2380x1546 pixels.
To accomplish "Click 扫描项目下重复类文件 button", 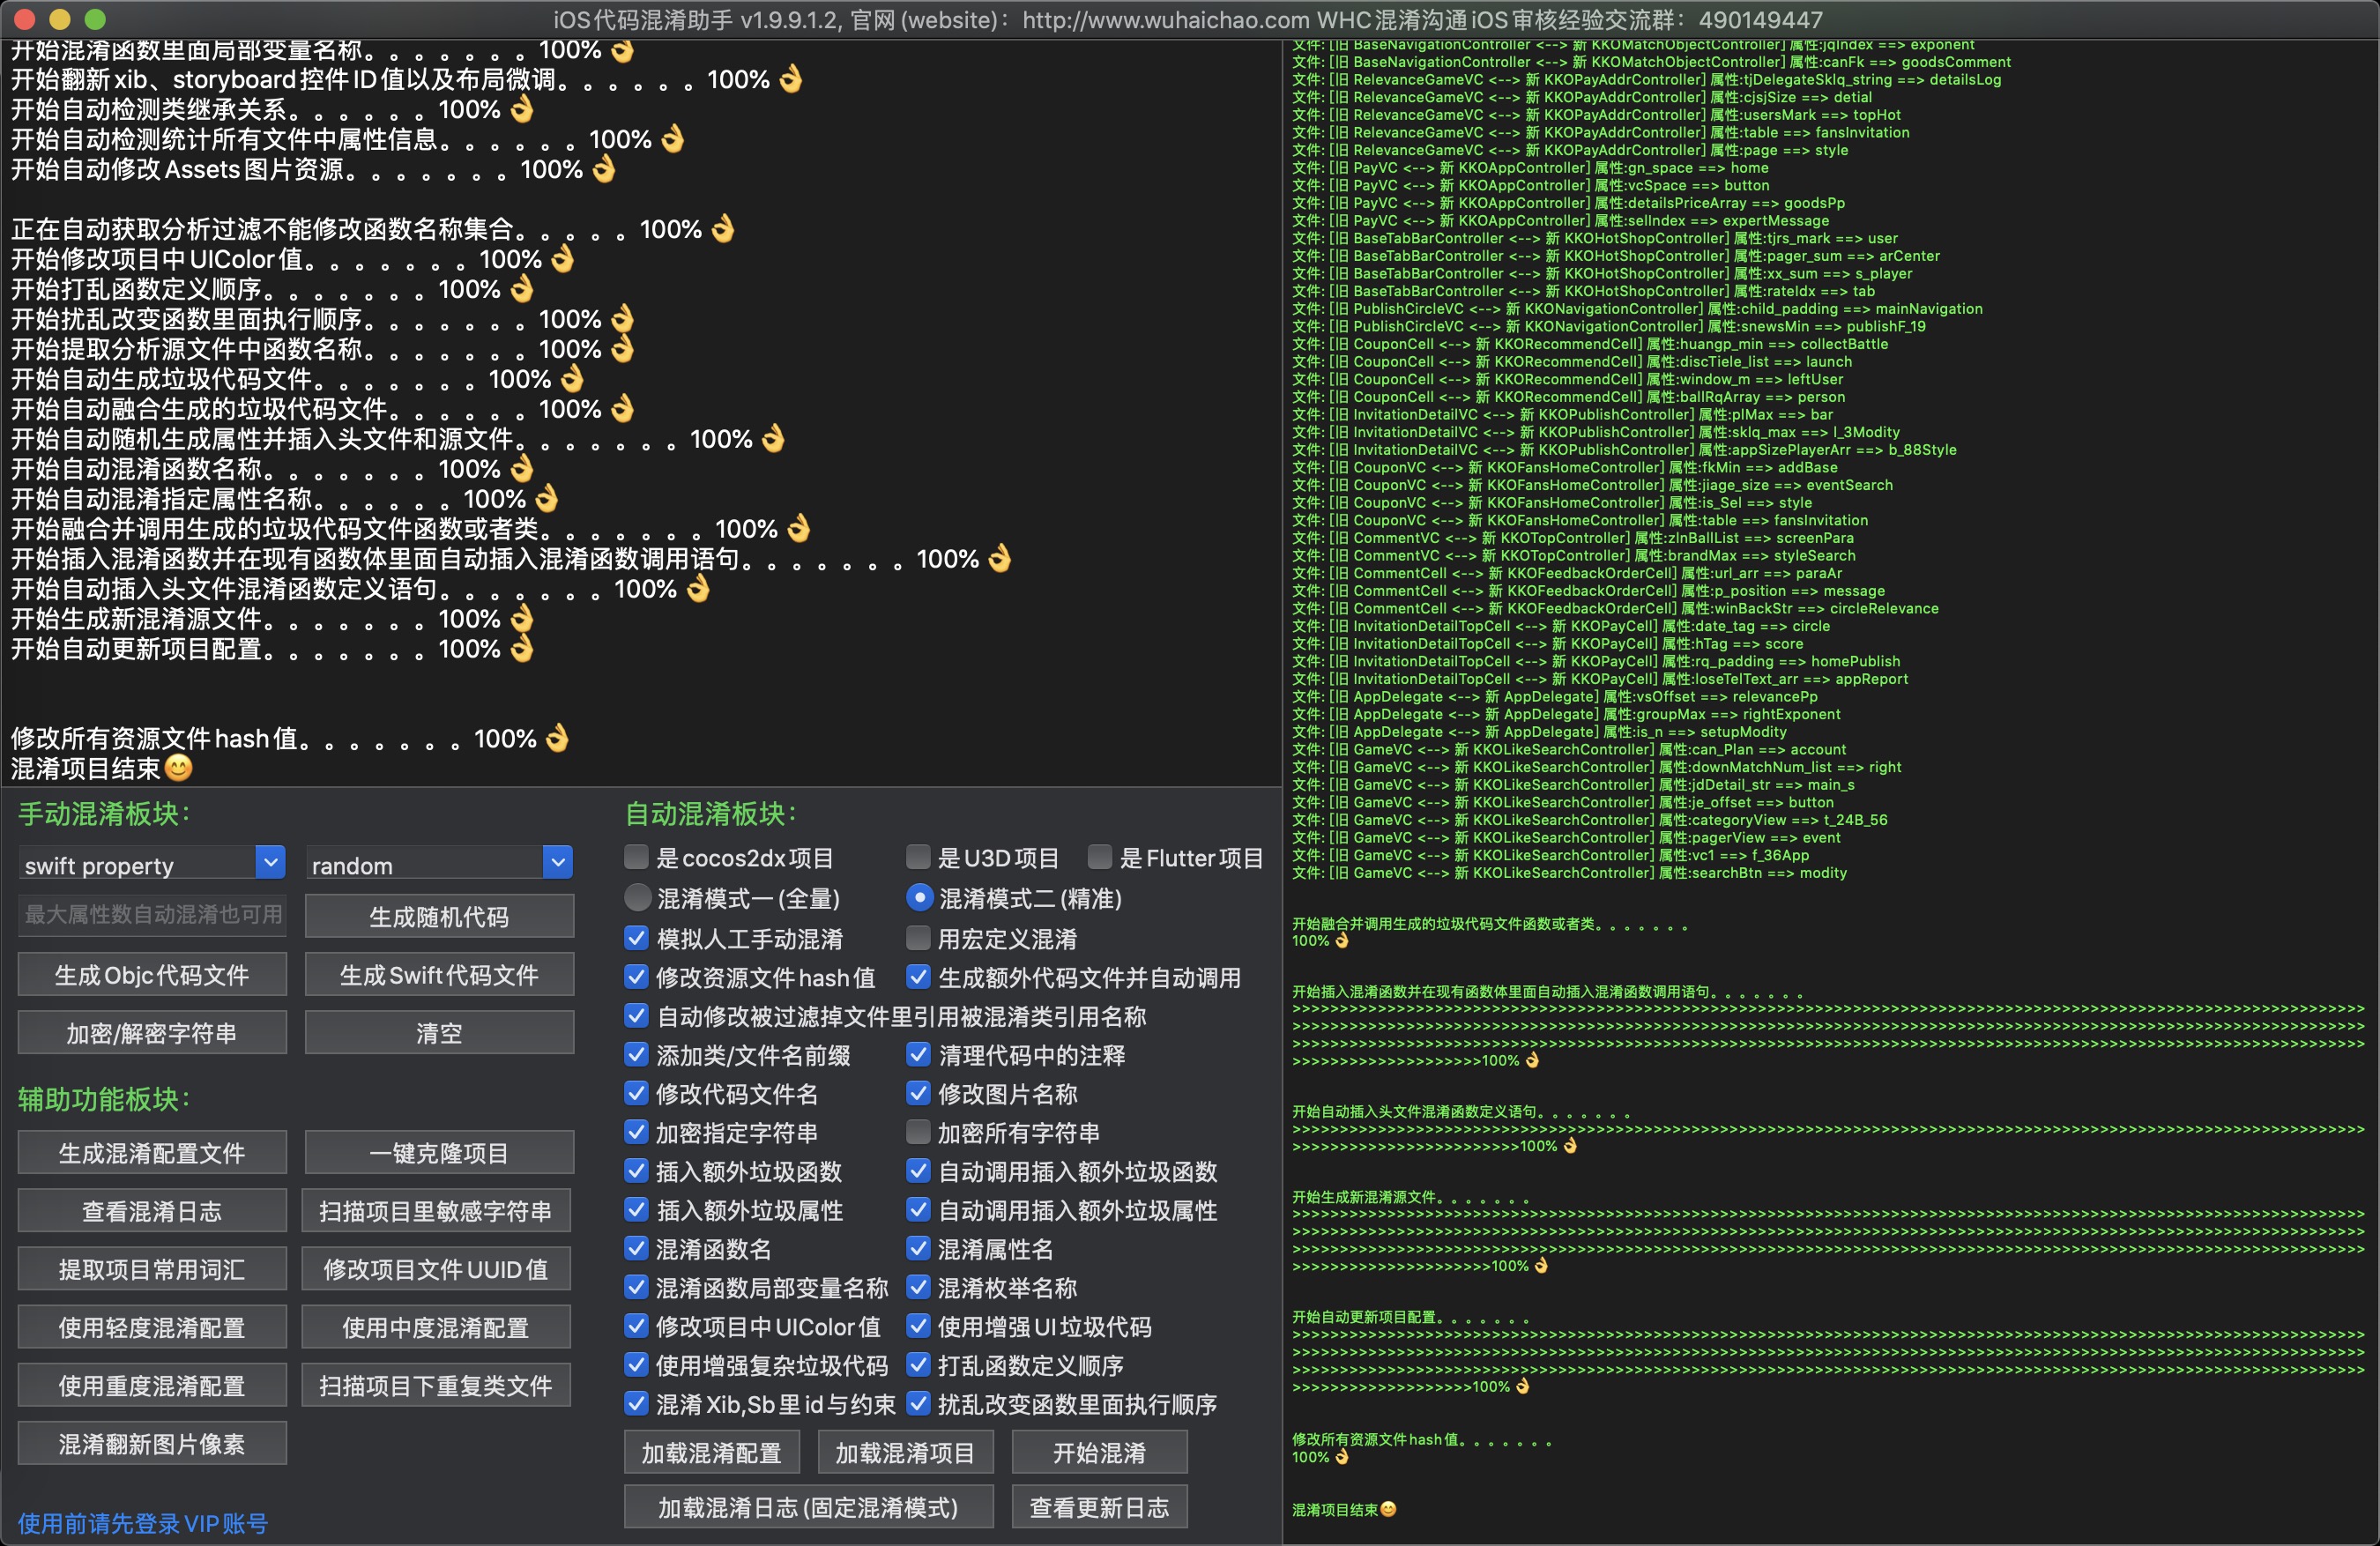I will pos(436,1384).
